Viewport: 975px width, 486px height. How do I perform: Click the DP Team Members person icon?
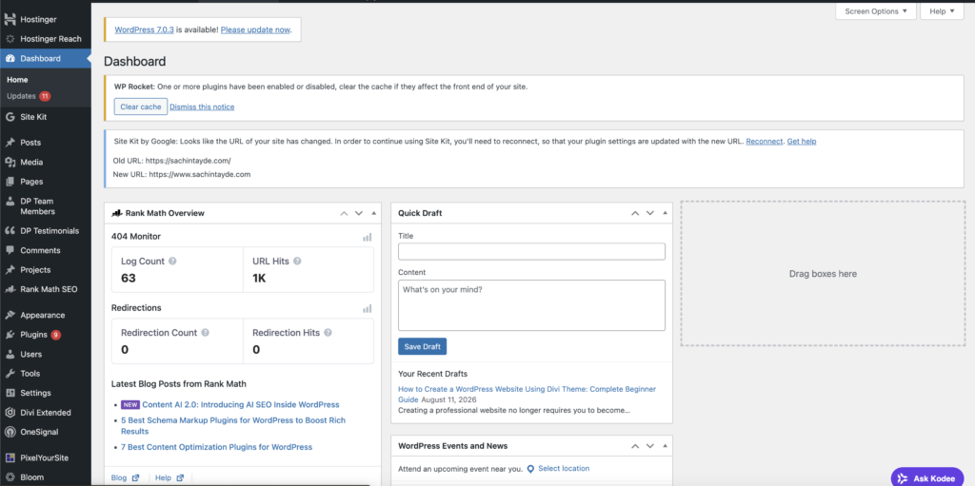[10, 202]
